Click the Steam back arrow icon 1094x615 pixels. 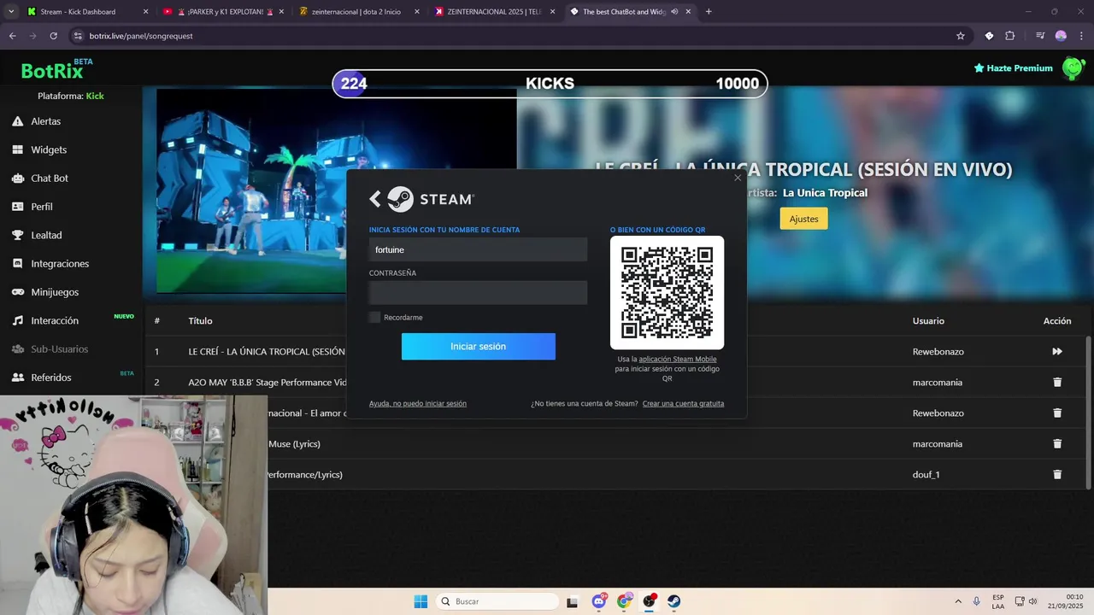coord(374,199)
